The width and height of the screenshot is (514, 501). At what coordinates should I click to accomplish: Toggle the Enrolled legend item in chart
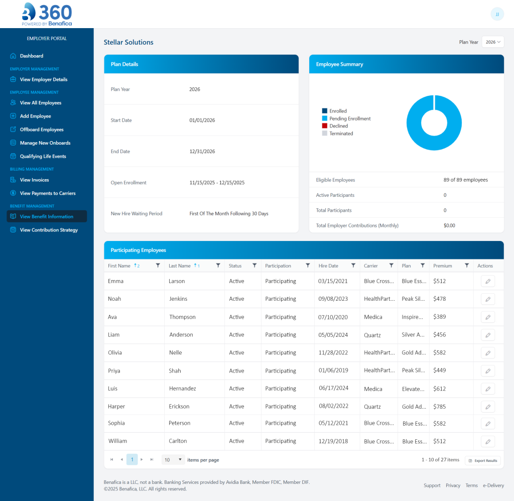pyautogui.click(x=338, y=111)
